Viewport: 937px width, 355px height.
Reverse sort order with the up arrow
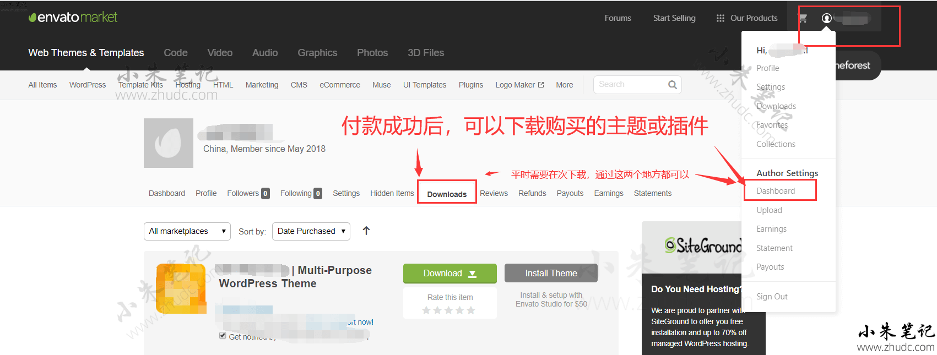[366, 231]
